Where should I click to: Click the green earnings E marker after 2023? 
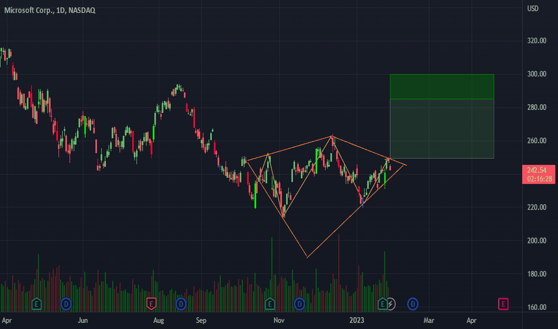[383, 304]
